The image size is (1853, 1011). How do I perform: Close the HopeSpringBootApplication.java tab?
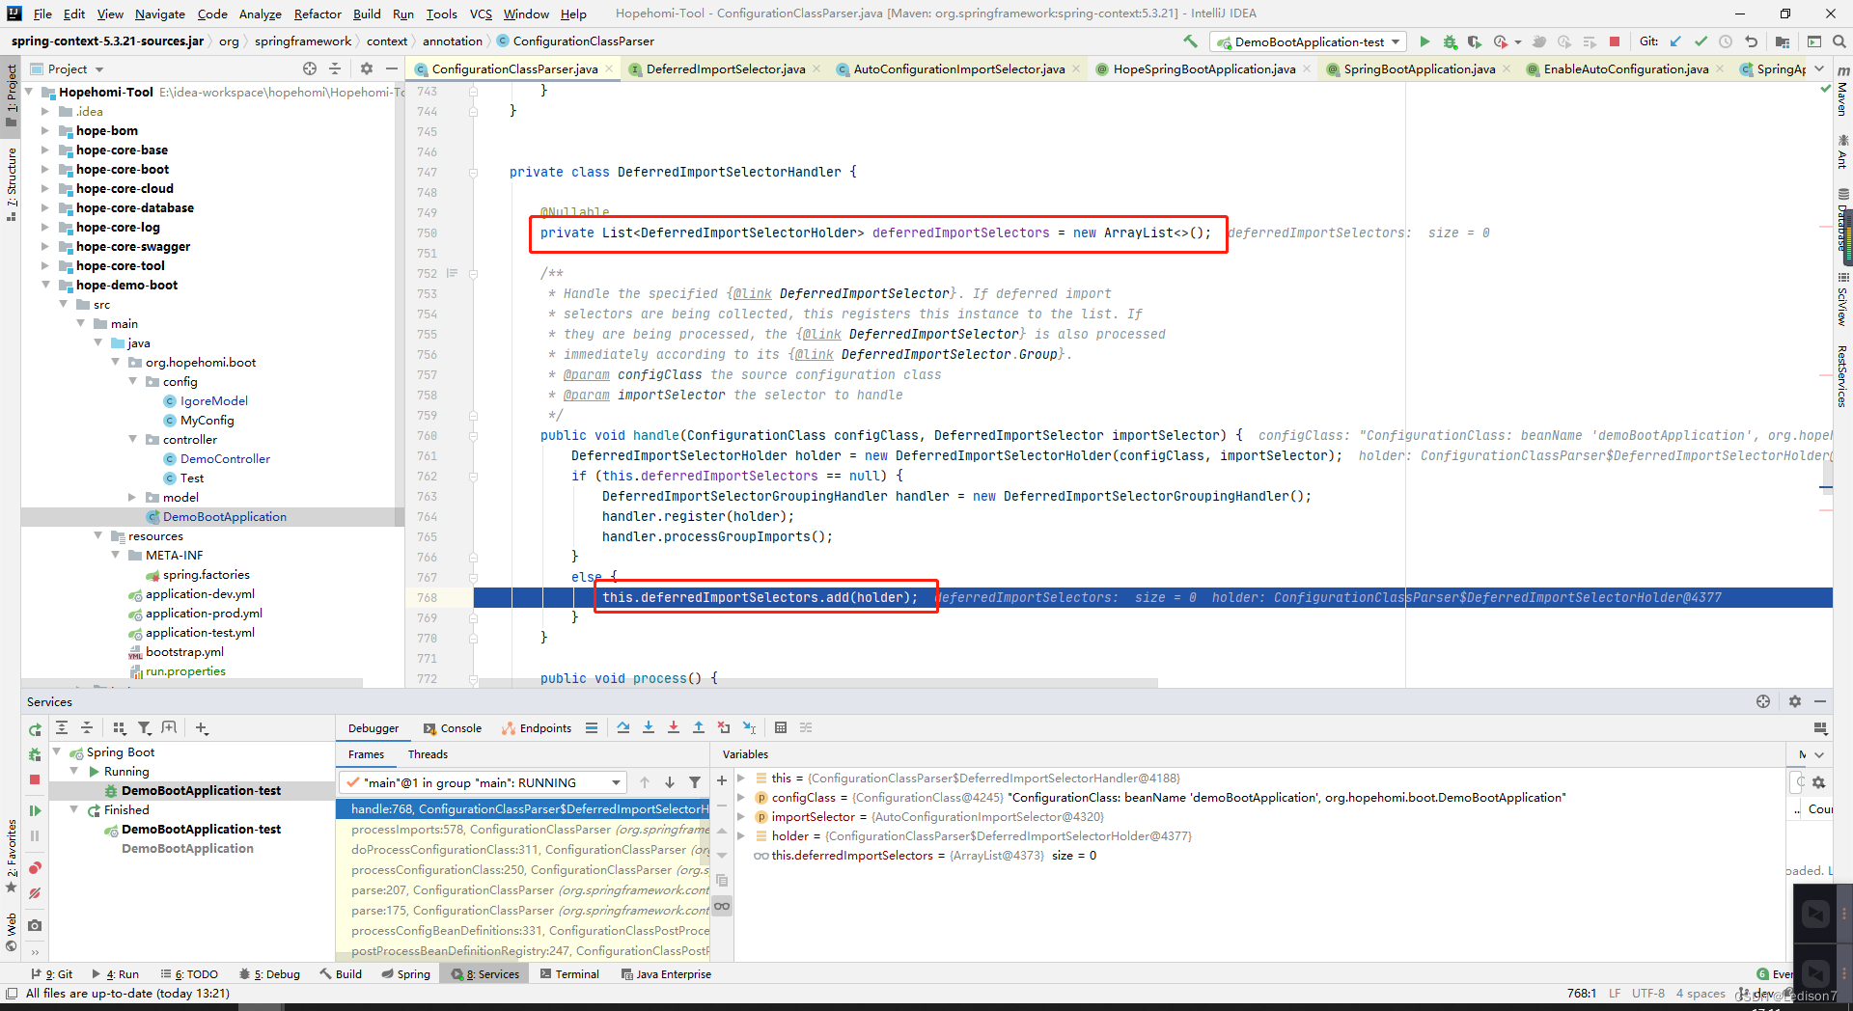[x=1307, y=68]
